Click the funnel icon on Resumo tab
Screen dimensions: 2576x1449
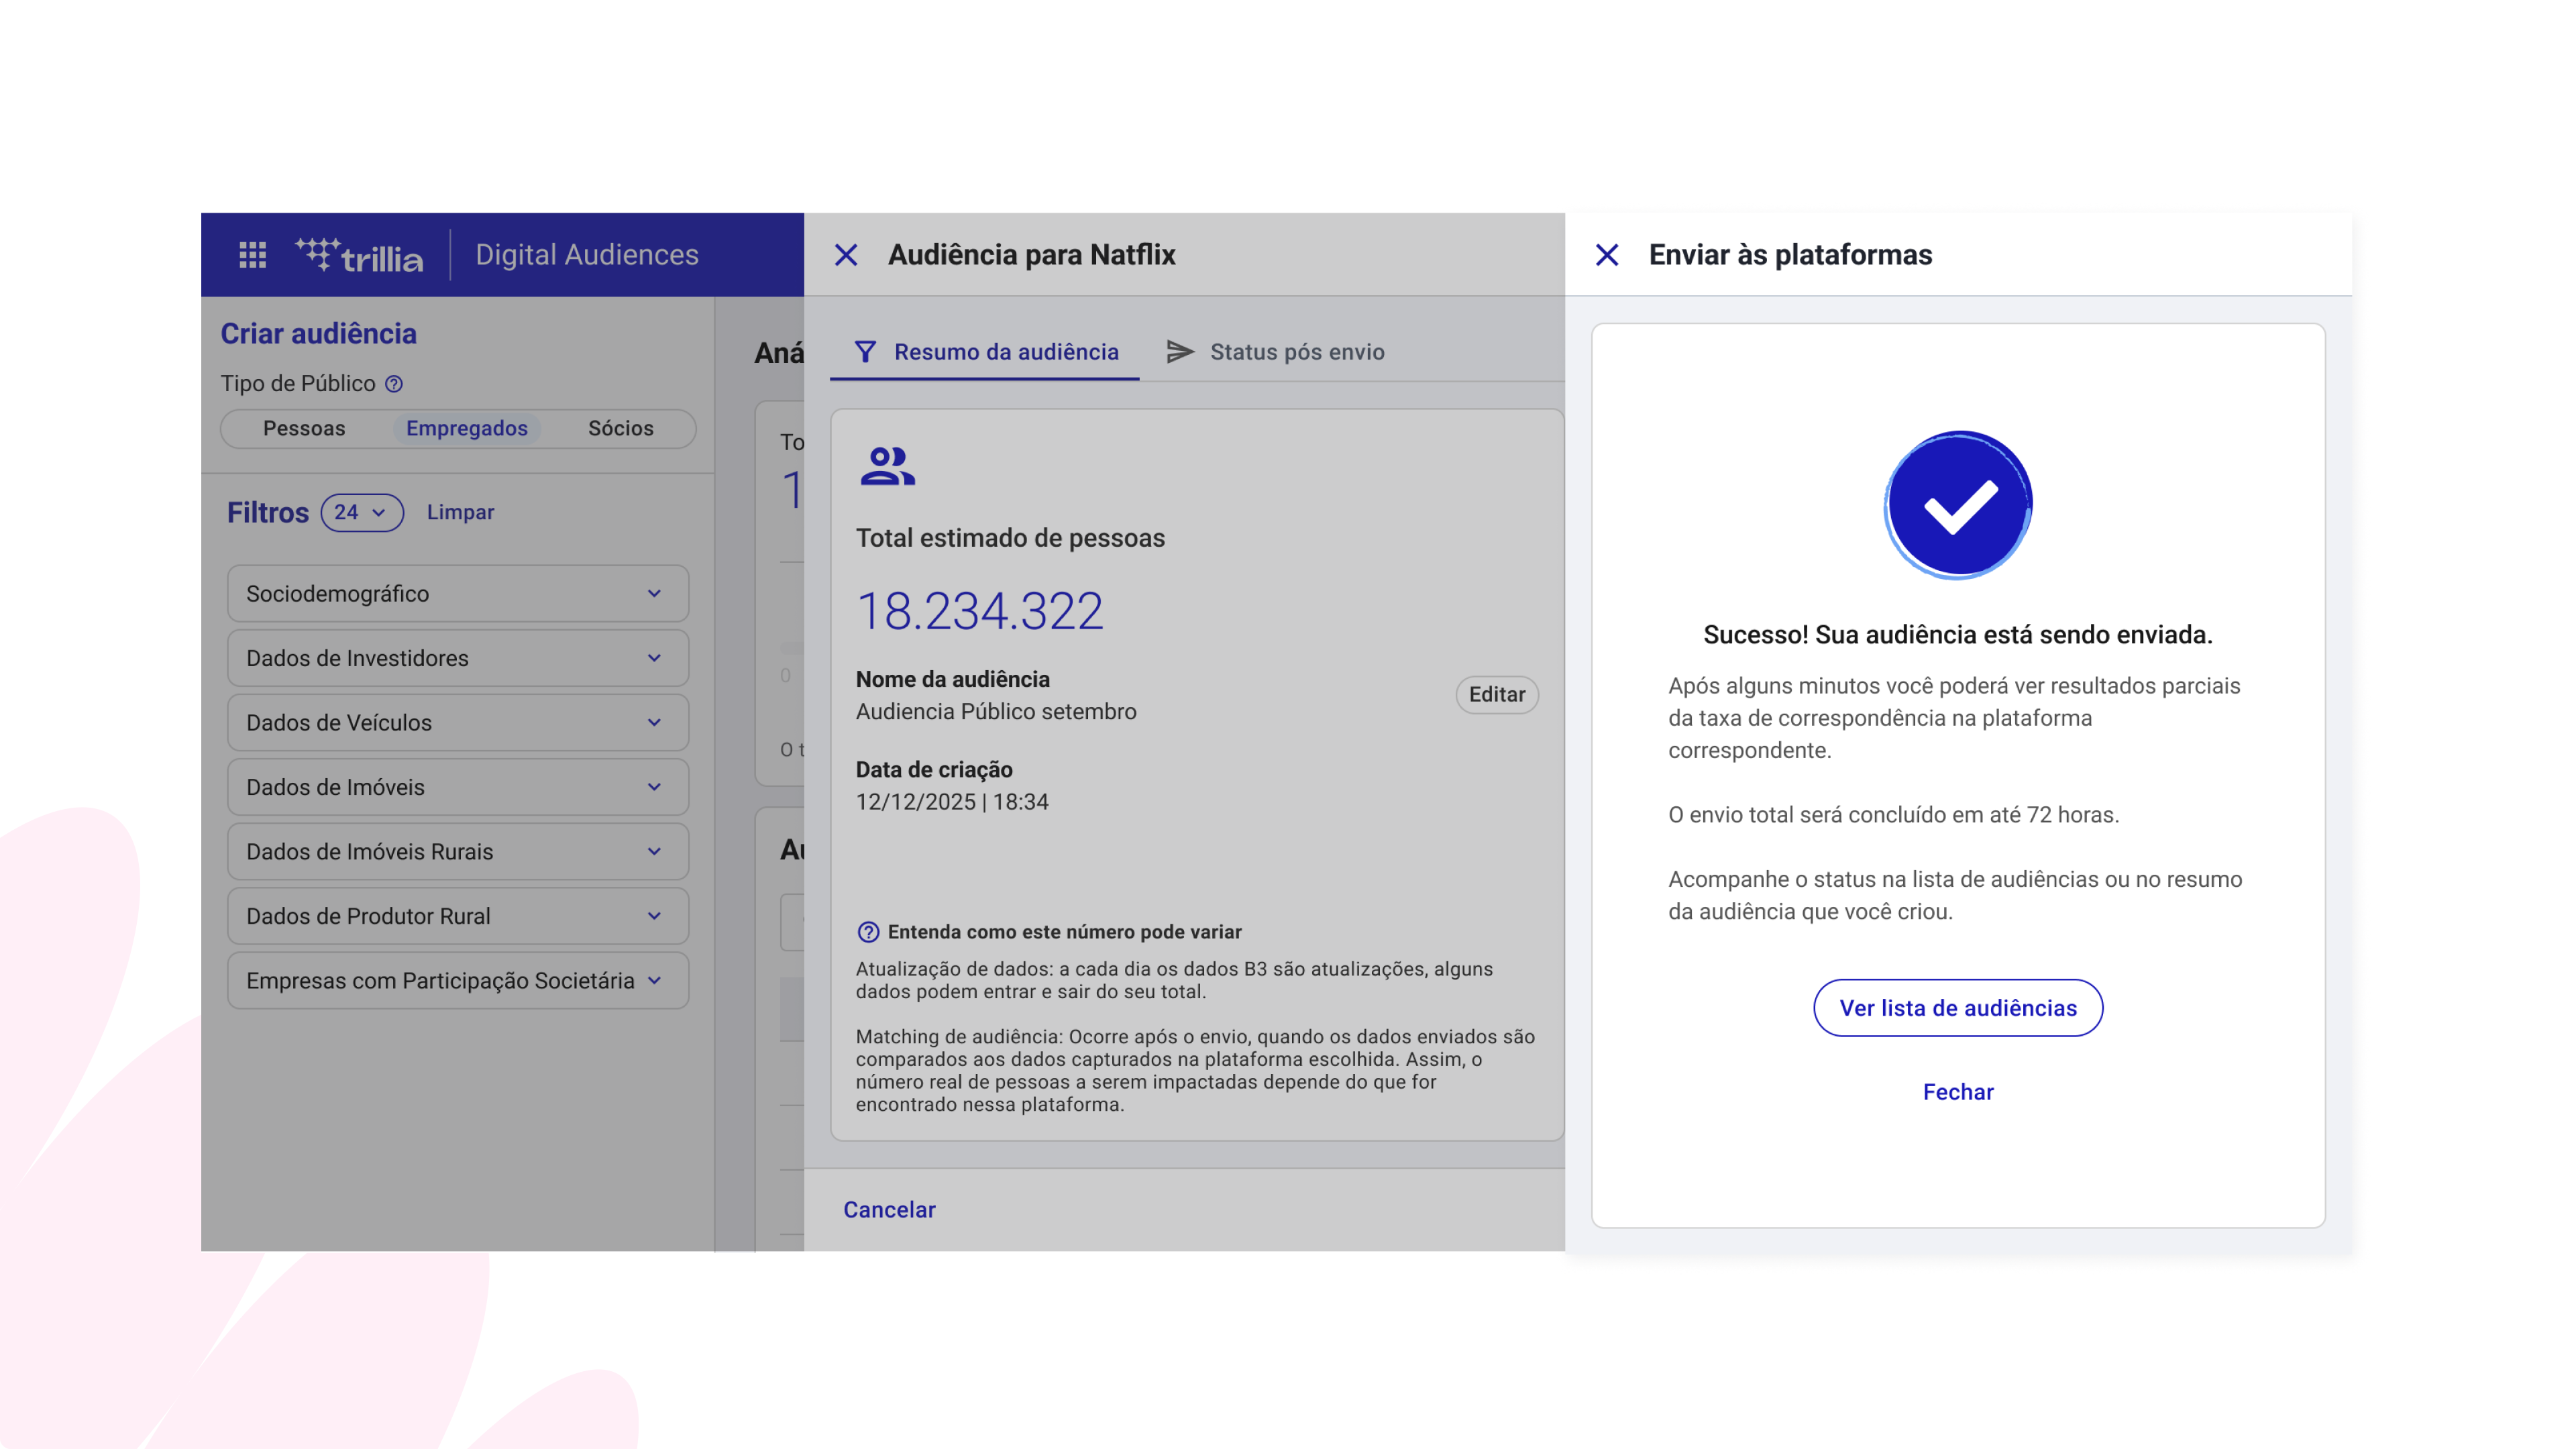pos(866,352)
